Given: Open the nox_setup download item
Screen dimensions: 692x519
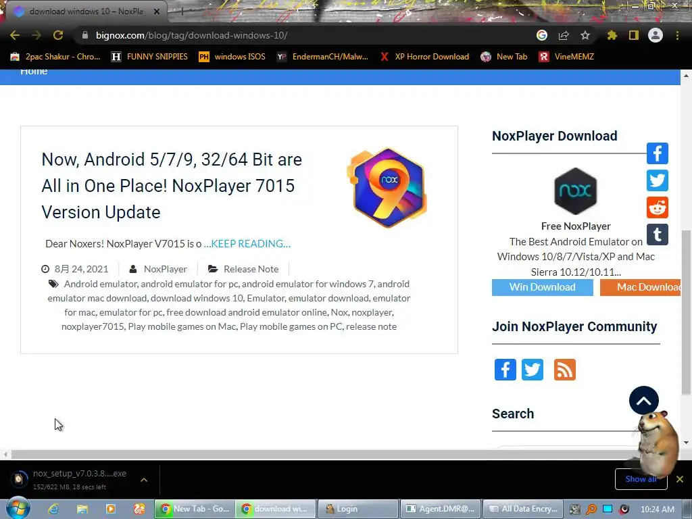Looking at the screenshot, I should pos(70,479).
